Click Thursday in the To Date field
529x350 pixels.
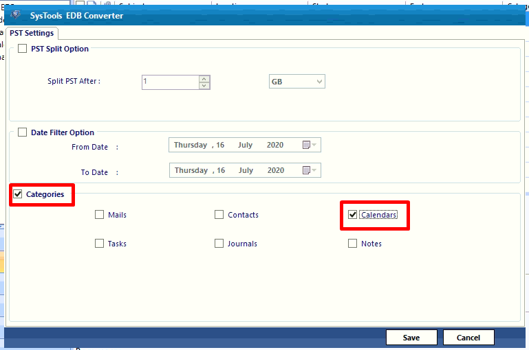(191, 170)
